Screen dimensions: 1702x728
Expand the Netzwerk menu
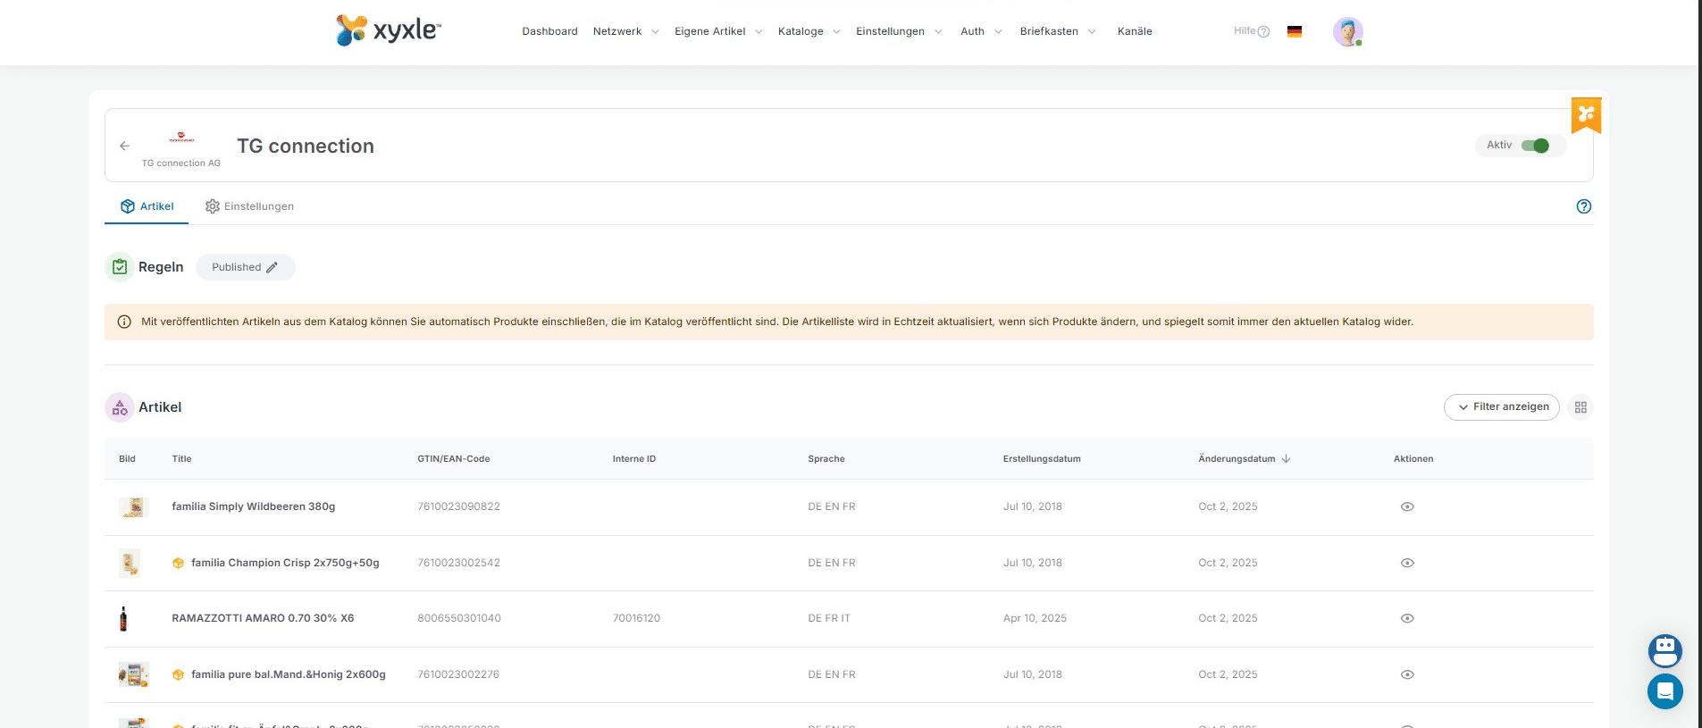625,31
